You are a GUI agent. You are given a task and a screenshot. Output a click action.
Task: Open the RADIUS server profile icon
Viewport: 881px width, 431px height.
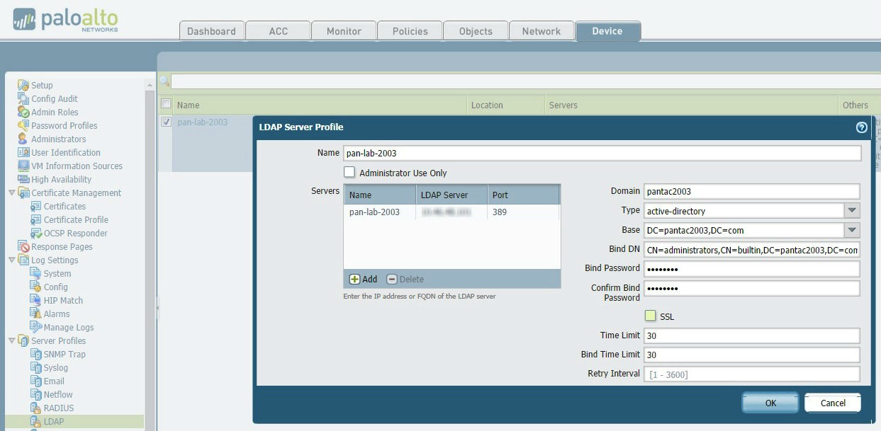pos(36,408)
